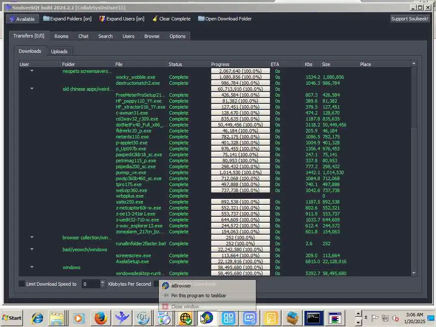Image resolution: width=436 pixels, height=327 pixels.
Task: Select the file runallinfolder2faster.bat
Action: pyautogui.click(x=141, y=244)
